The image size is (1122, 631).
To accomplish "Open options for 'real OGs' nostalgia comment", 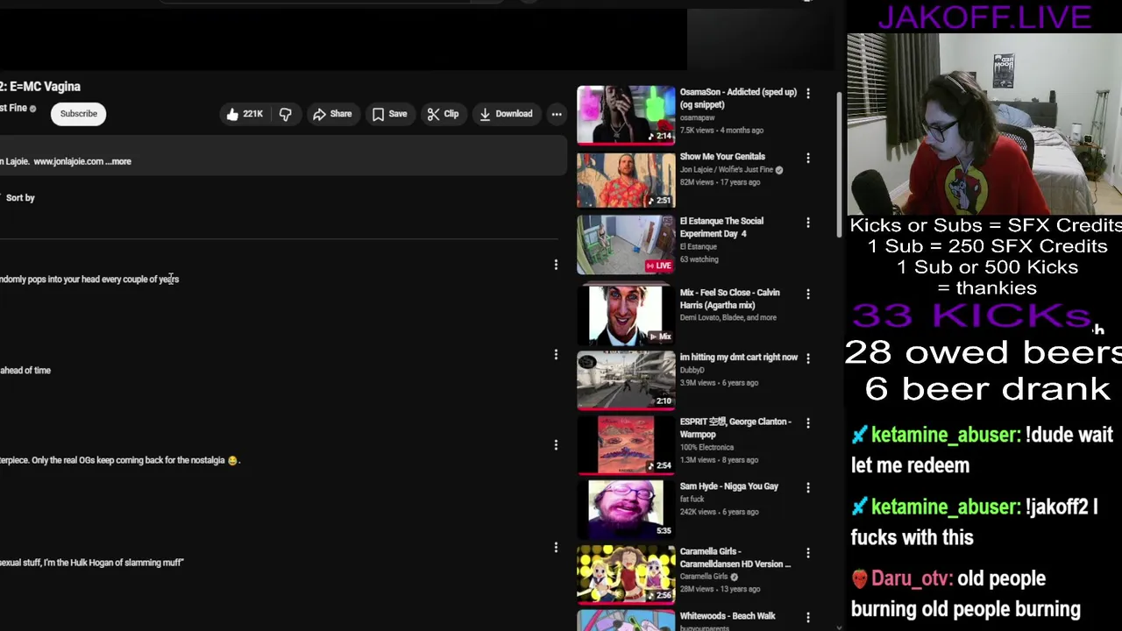I will (x=556, y=445).
